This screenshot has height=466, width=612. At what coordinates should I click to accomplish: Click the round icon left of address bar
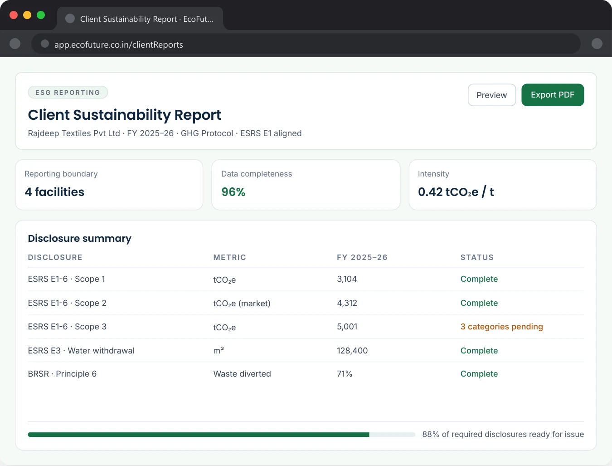(x=15, y=44)
